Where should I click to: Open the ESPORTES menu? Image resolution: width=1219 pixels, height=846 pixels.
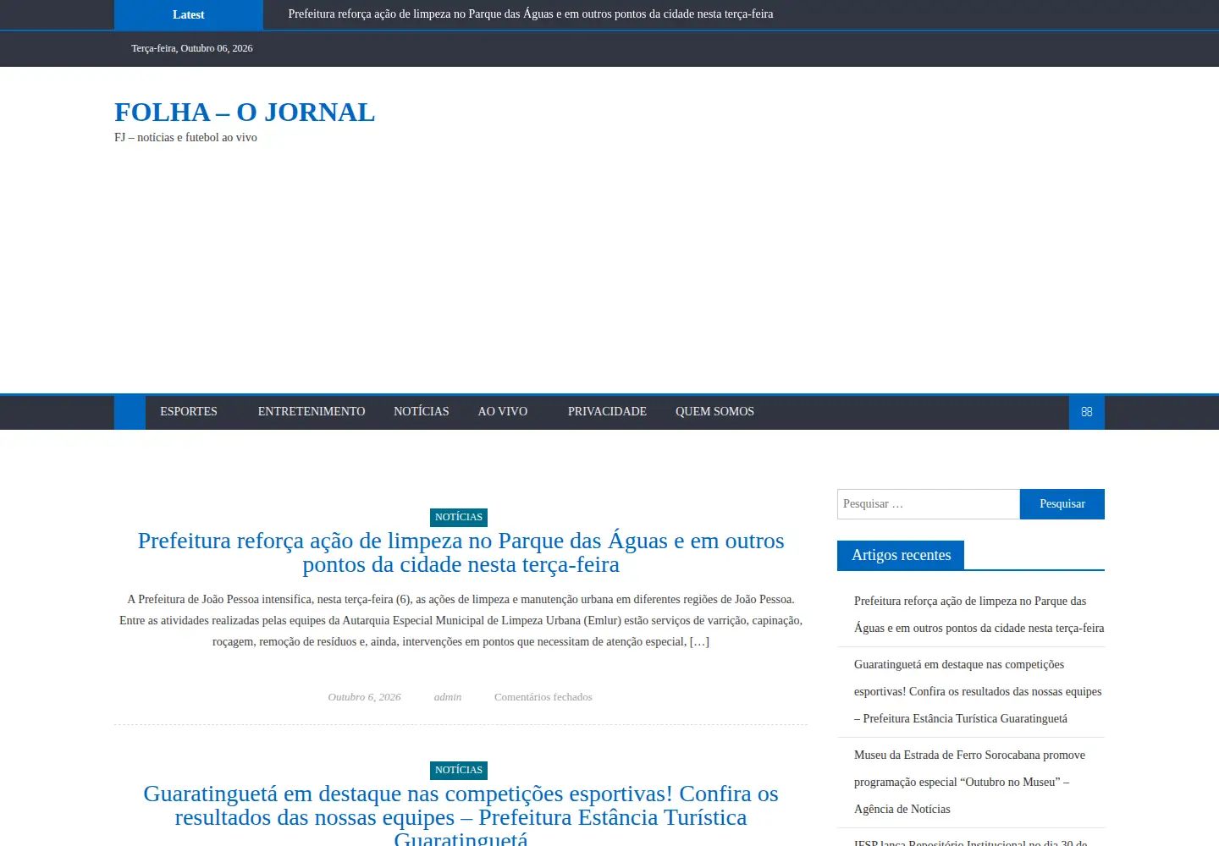point(189,412)
